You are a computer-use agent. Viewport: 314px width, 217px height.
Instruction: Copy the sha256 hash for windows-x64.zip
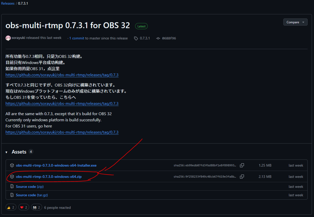(x=242, y=177)
